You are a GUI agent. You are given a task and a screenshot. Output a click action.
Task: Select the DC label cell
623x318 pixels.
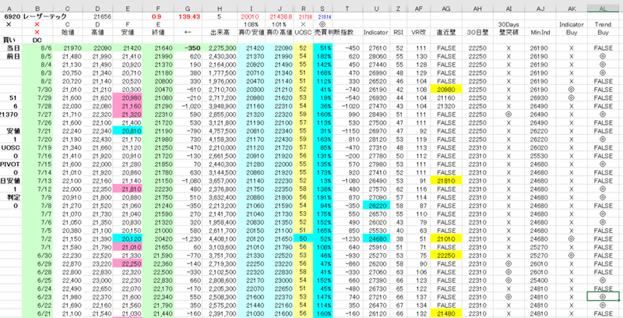coord(37,40)
